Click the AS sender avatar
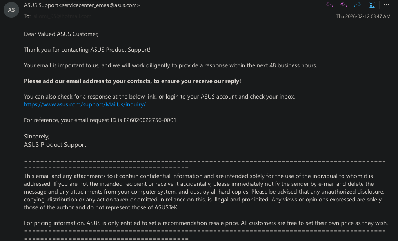Screen dimensions: 398x241 11,10
